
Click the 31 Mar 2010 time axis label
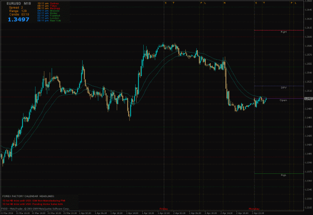click(7, 213)
